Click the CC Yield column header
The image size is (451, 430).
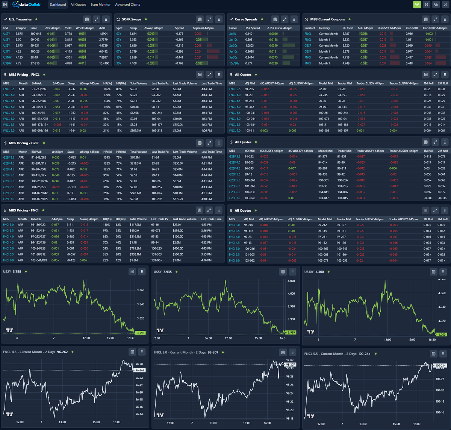(348, 28)
